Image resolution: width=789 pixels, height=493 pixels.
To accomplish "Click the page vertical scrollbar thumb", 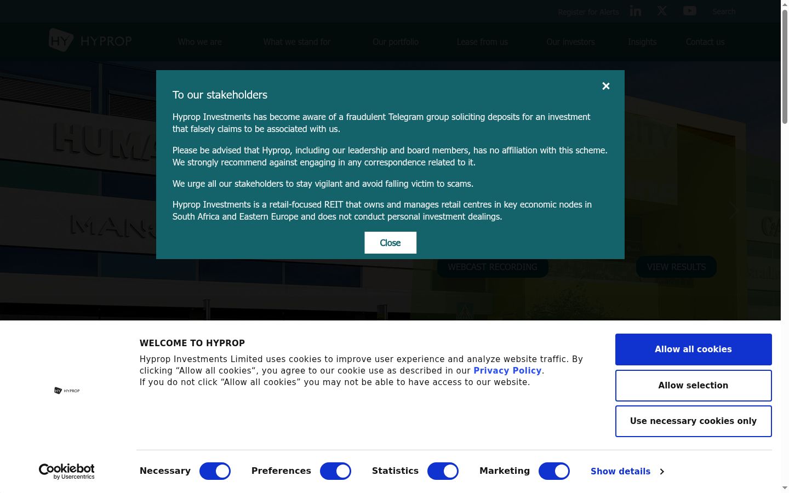I will (x=785, y=66).
